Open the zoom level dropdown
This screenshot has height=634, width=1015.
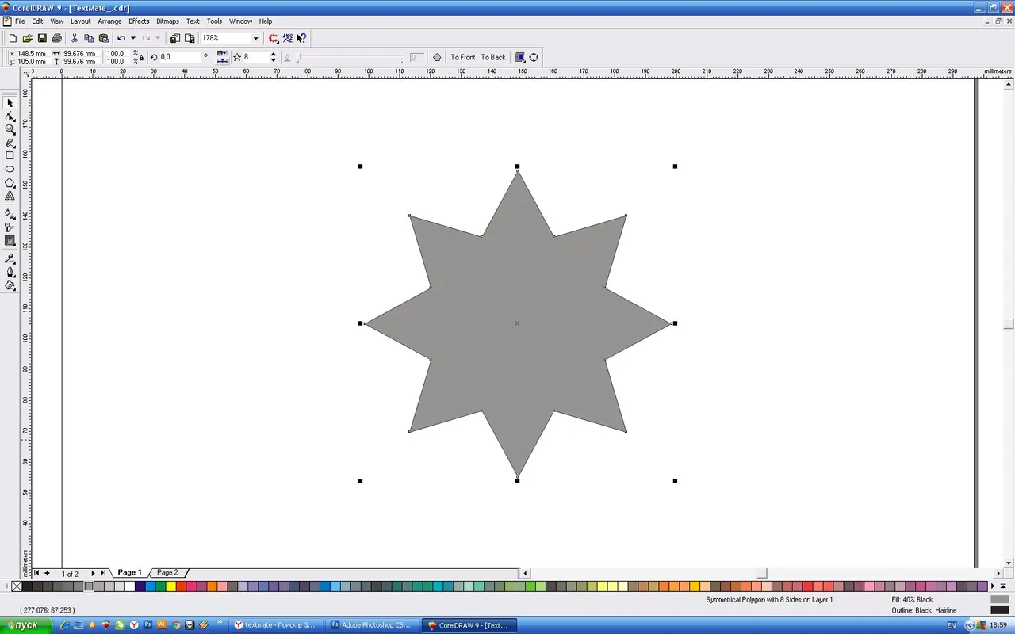255,38
